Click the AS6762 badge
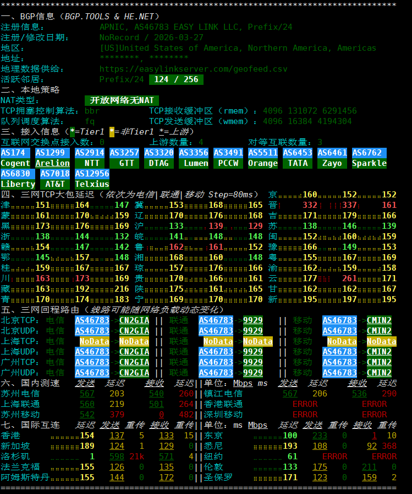This screenshot has height=494, width=412. [369, 153]
